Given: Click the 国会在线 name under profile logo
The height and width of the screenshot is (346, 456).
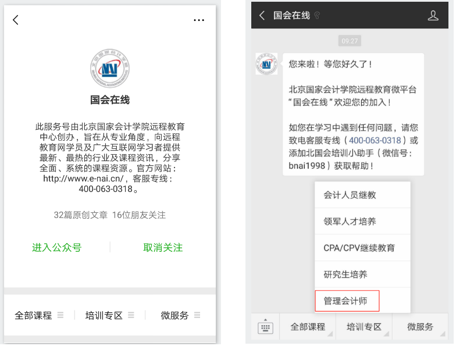Looking at the screenshot, I should pos(110,100).
